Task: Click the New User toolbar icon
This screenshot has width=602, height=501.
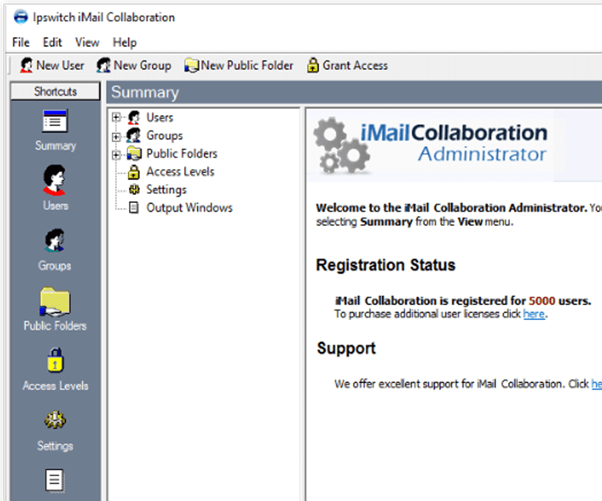Action: coord(27,66)
